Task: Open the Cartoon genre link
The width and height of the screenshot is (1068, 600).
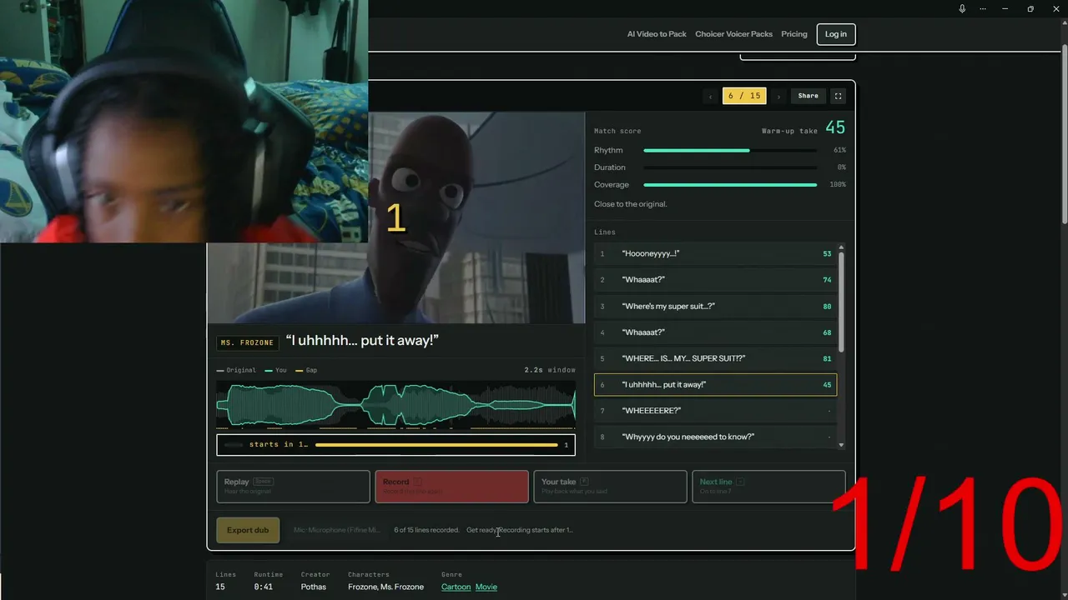Action: (456, 587)
